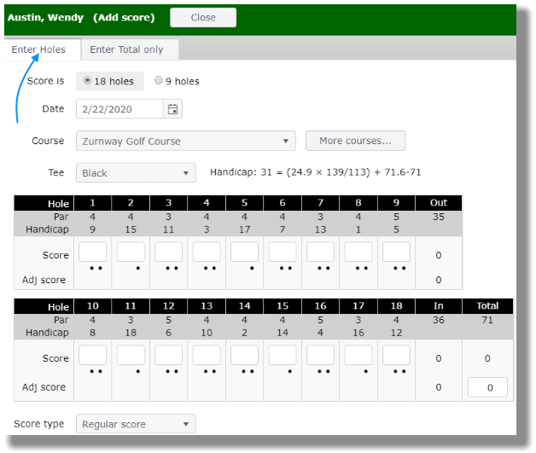Click the score box for hole 14
Viewport: 536px width, 453px height.
tap(244, 355)
